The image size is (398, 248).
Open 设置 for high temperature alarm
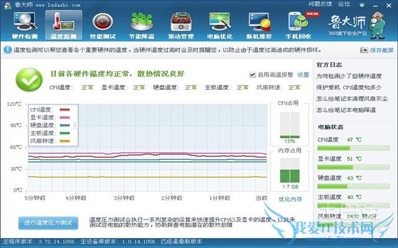coord(303,74)
